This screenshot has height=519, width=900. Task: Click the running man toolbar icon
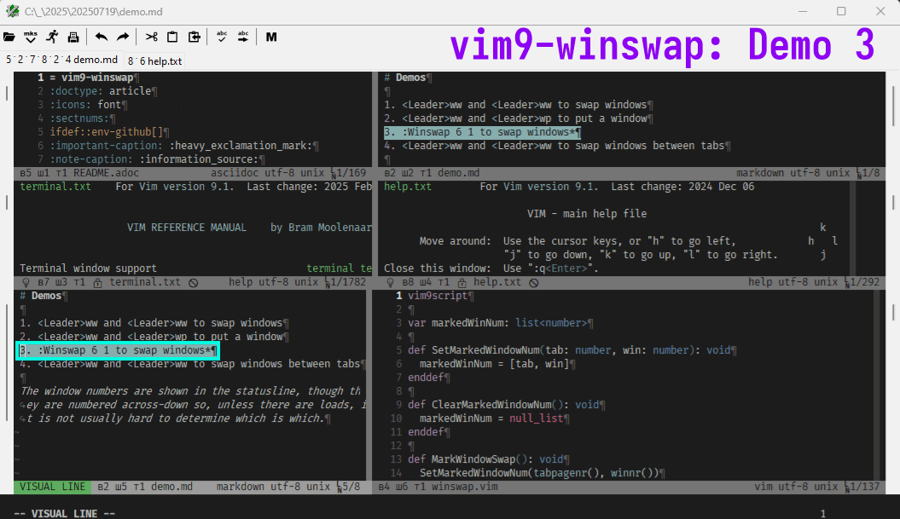(x=52, y=37)
